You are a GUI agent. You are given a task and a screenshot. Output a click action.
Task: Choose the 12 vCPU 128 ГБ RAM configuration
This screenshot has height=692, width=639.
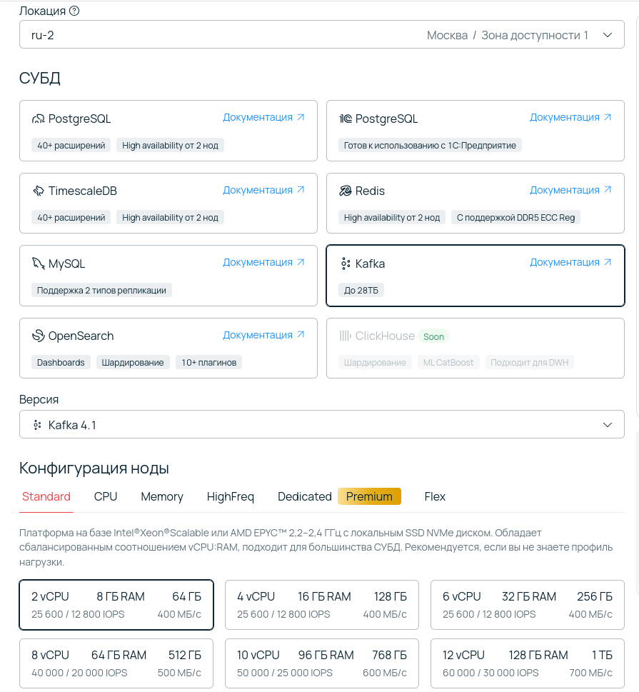click(x=528, y=663)
